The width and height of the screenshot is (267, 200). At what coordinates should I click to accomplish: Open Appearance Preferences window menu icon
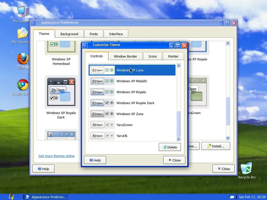click(33, 23)
